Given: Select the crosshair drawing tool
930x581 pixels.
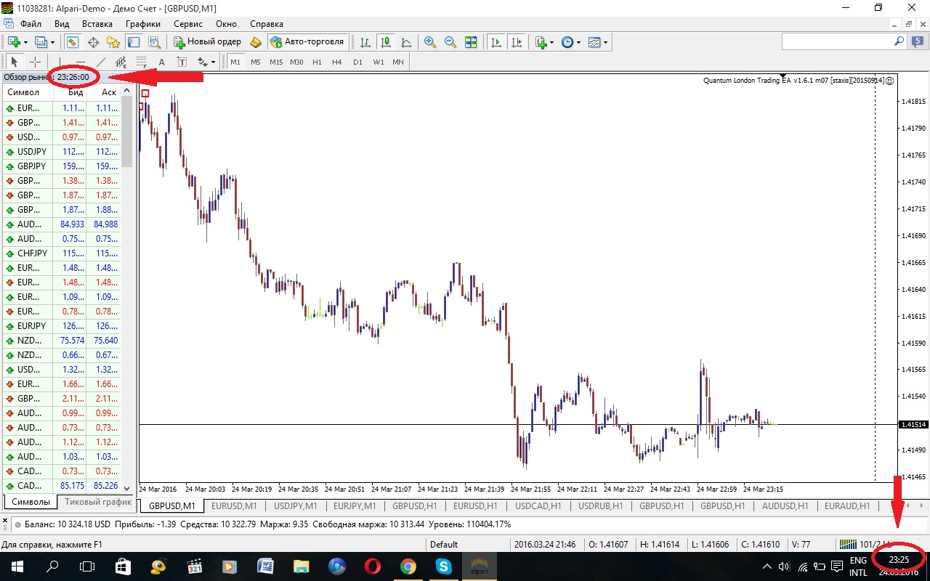Looking at the screenshot, I should [x=35, y=62].
